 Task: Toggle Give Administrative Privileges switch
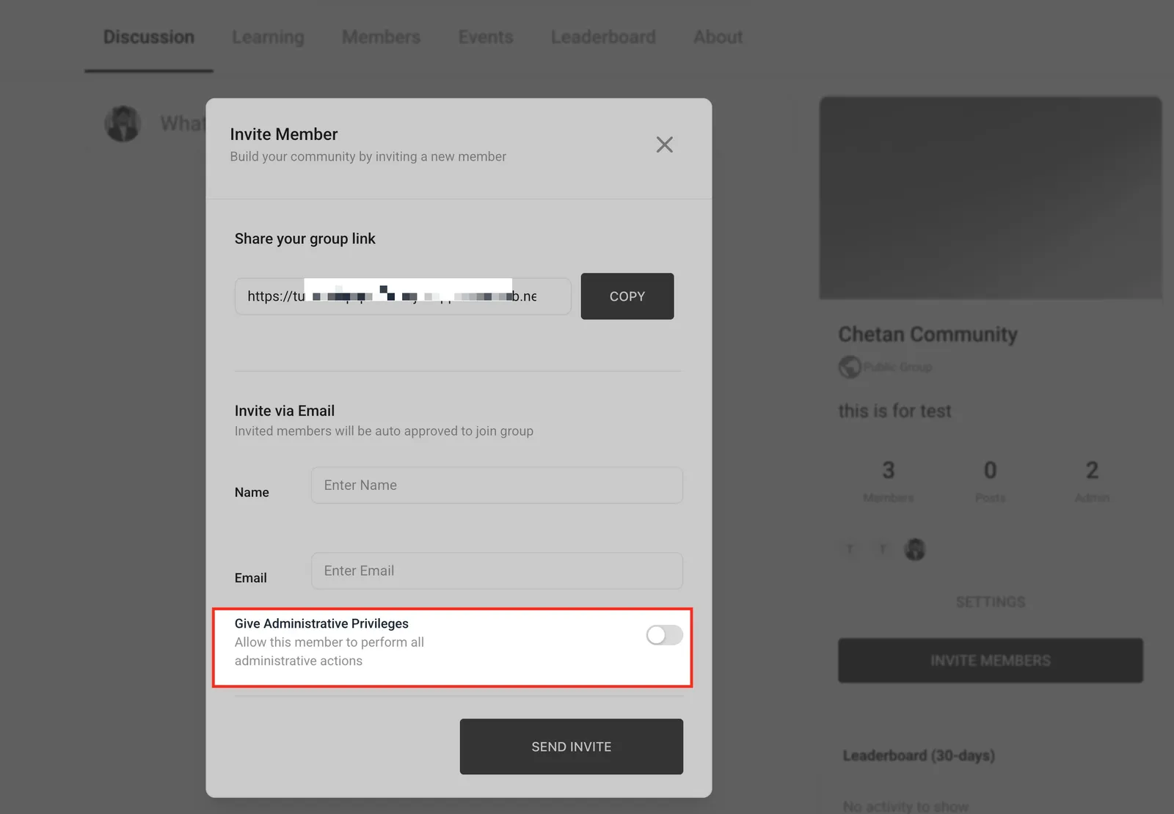[x=664, y=635]
